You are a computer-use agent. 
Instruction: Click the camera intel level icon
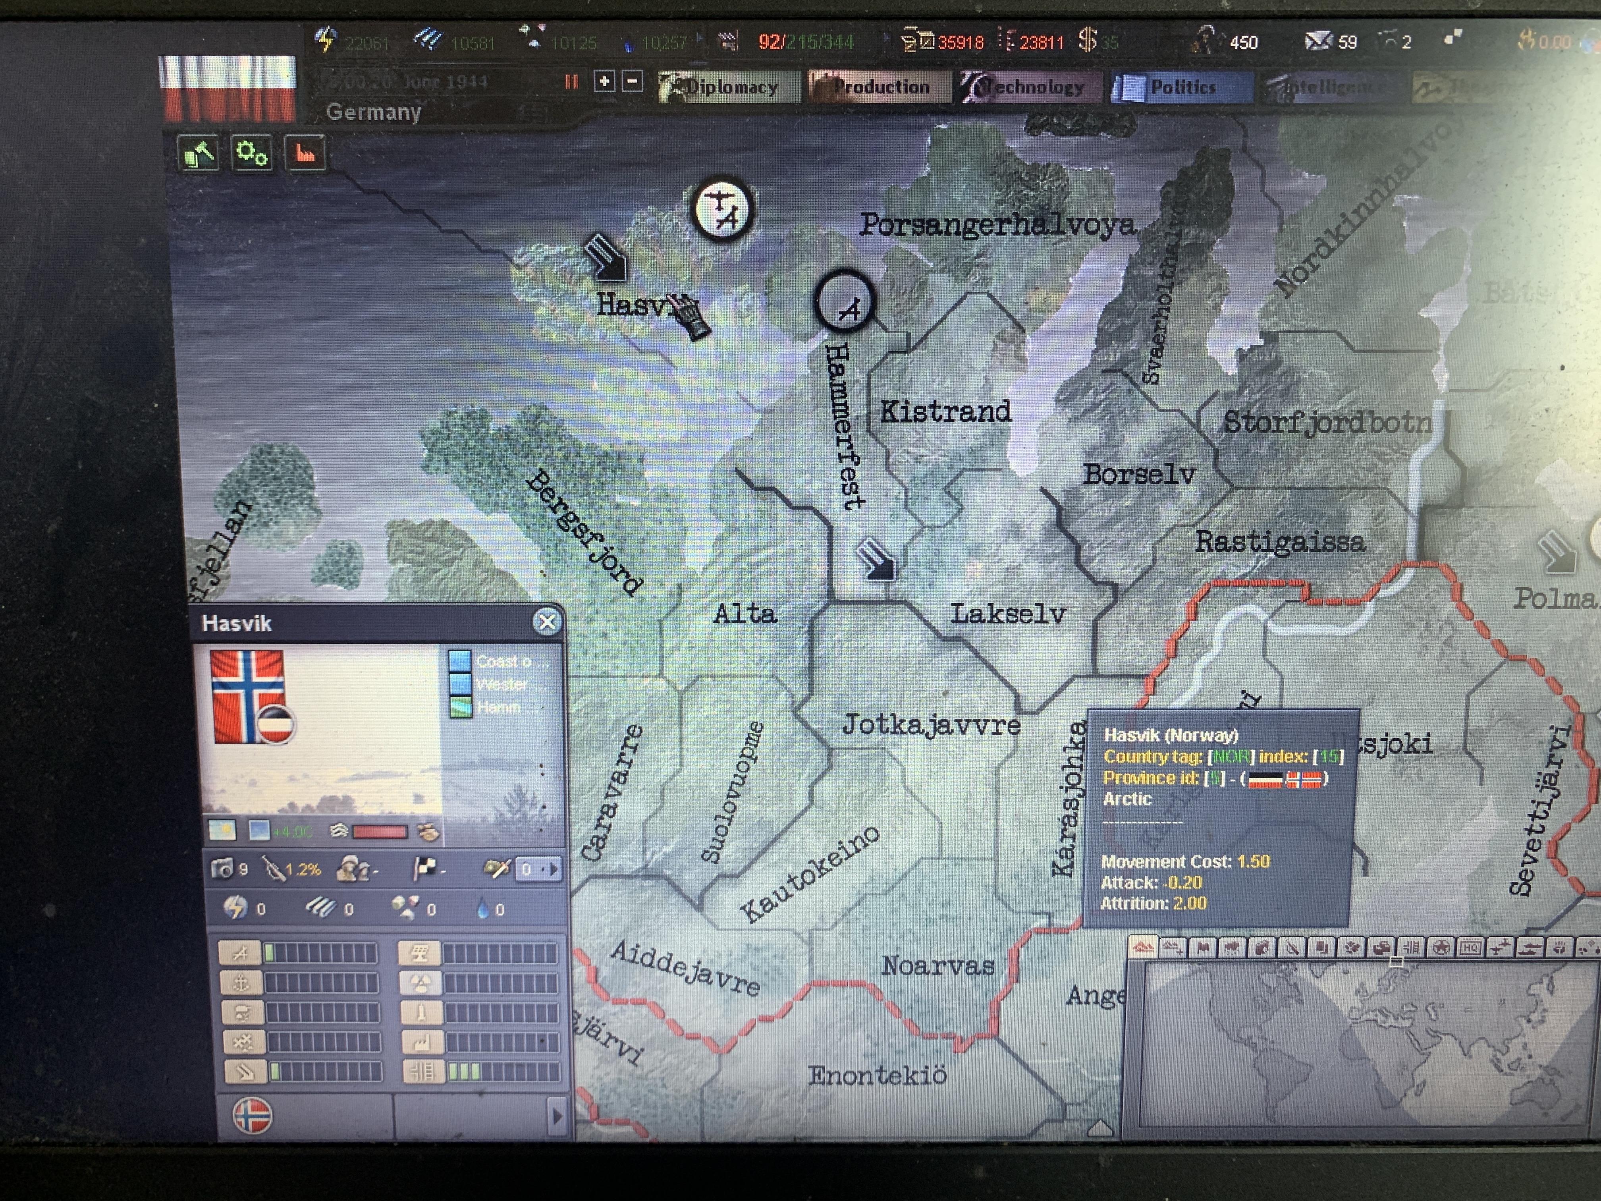tap(222, 868)
